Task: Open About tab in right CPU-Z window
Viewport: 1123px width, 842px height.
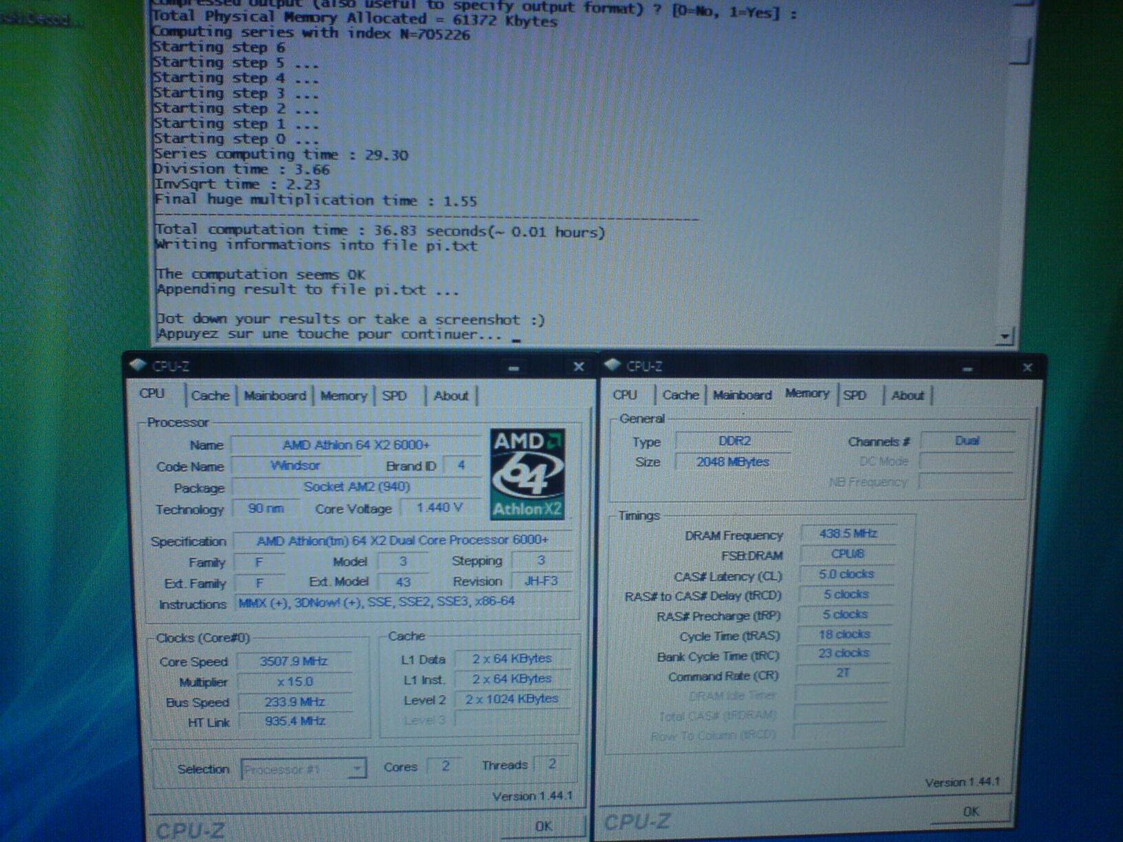Action: pos(907,395)
